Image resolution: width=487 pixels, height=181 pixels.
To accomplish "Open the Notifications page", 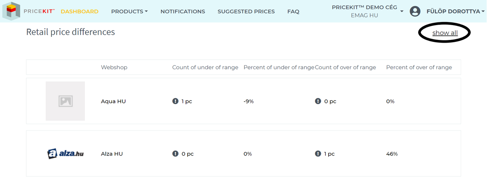I will pos(183,11).
